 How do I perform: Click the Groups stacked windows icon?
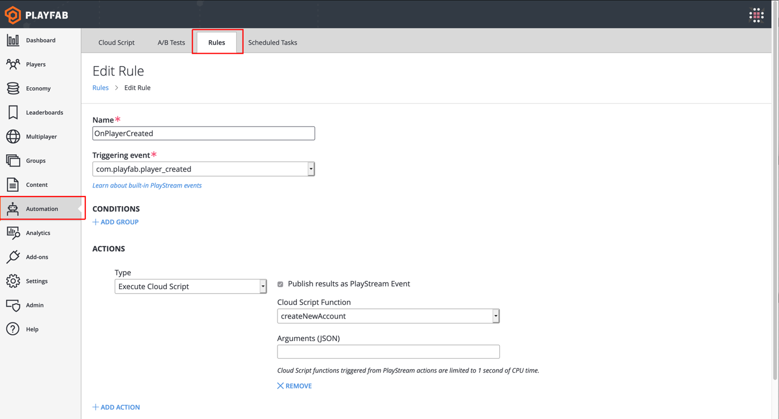click(13, 160)
